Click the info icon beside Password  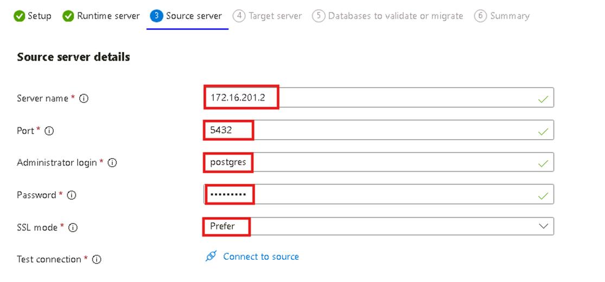[x=72, y=195]
